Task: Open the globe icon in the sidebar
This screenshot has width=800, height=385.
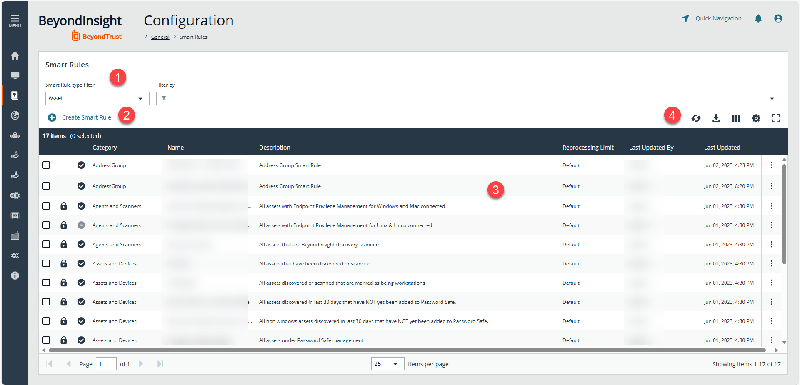Action: (x=15, y=195)
